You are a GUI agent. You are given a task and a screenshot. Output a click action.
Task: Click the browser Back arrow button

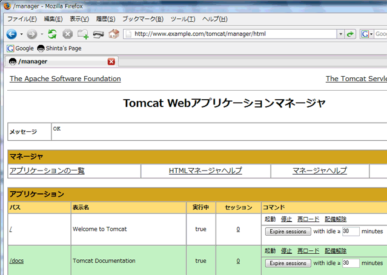click(x=12, y=34)
